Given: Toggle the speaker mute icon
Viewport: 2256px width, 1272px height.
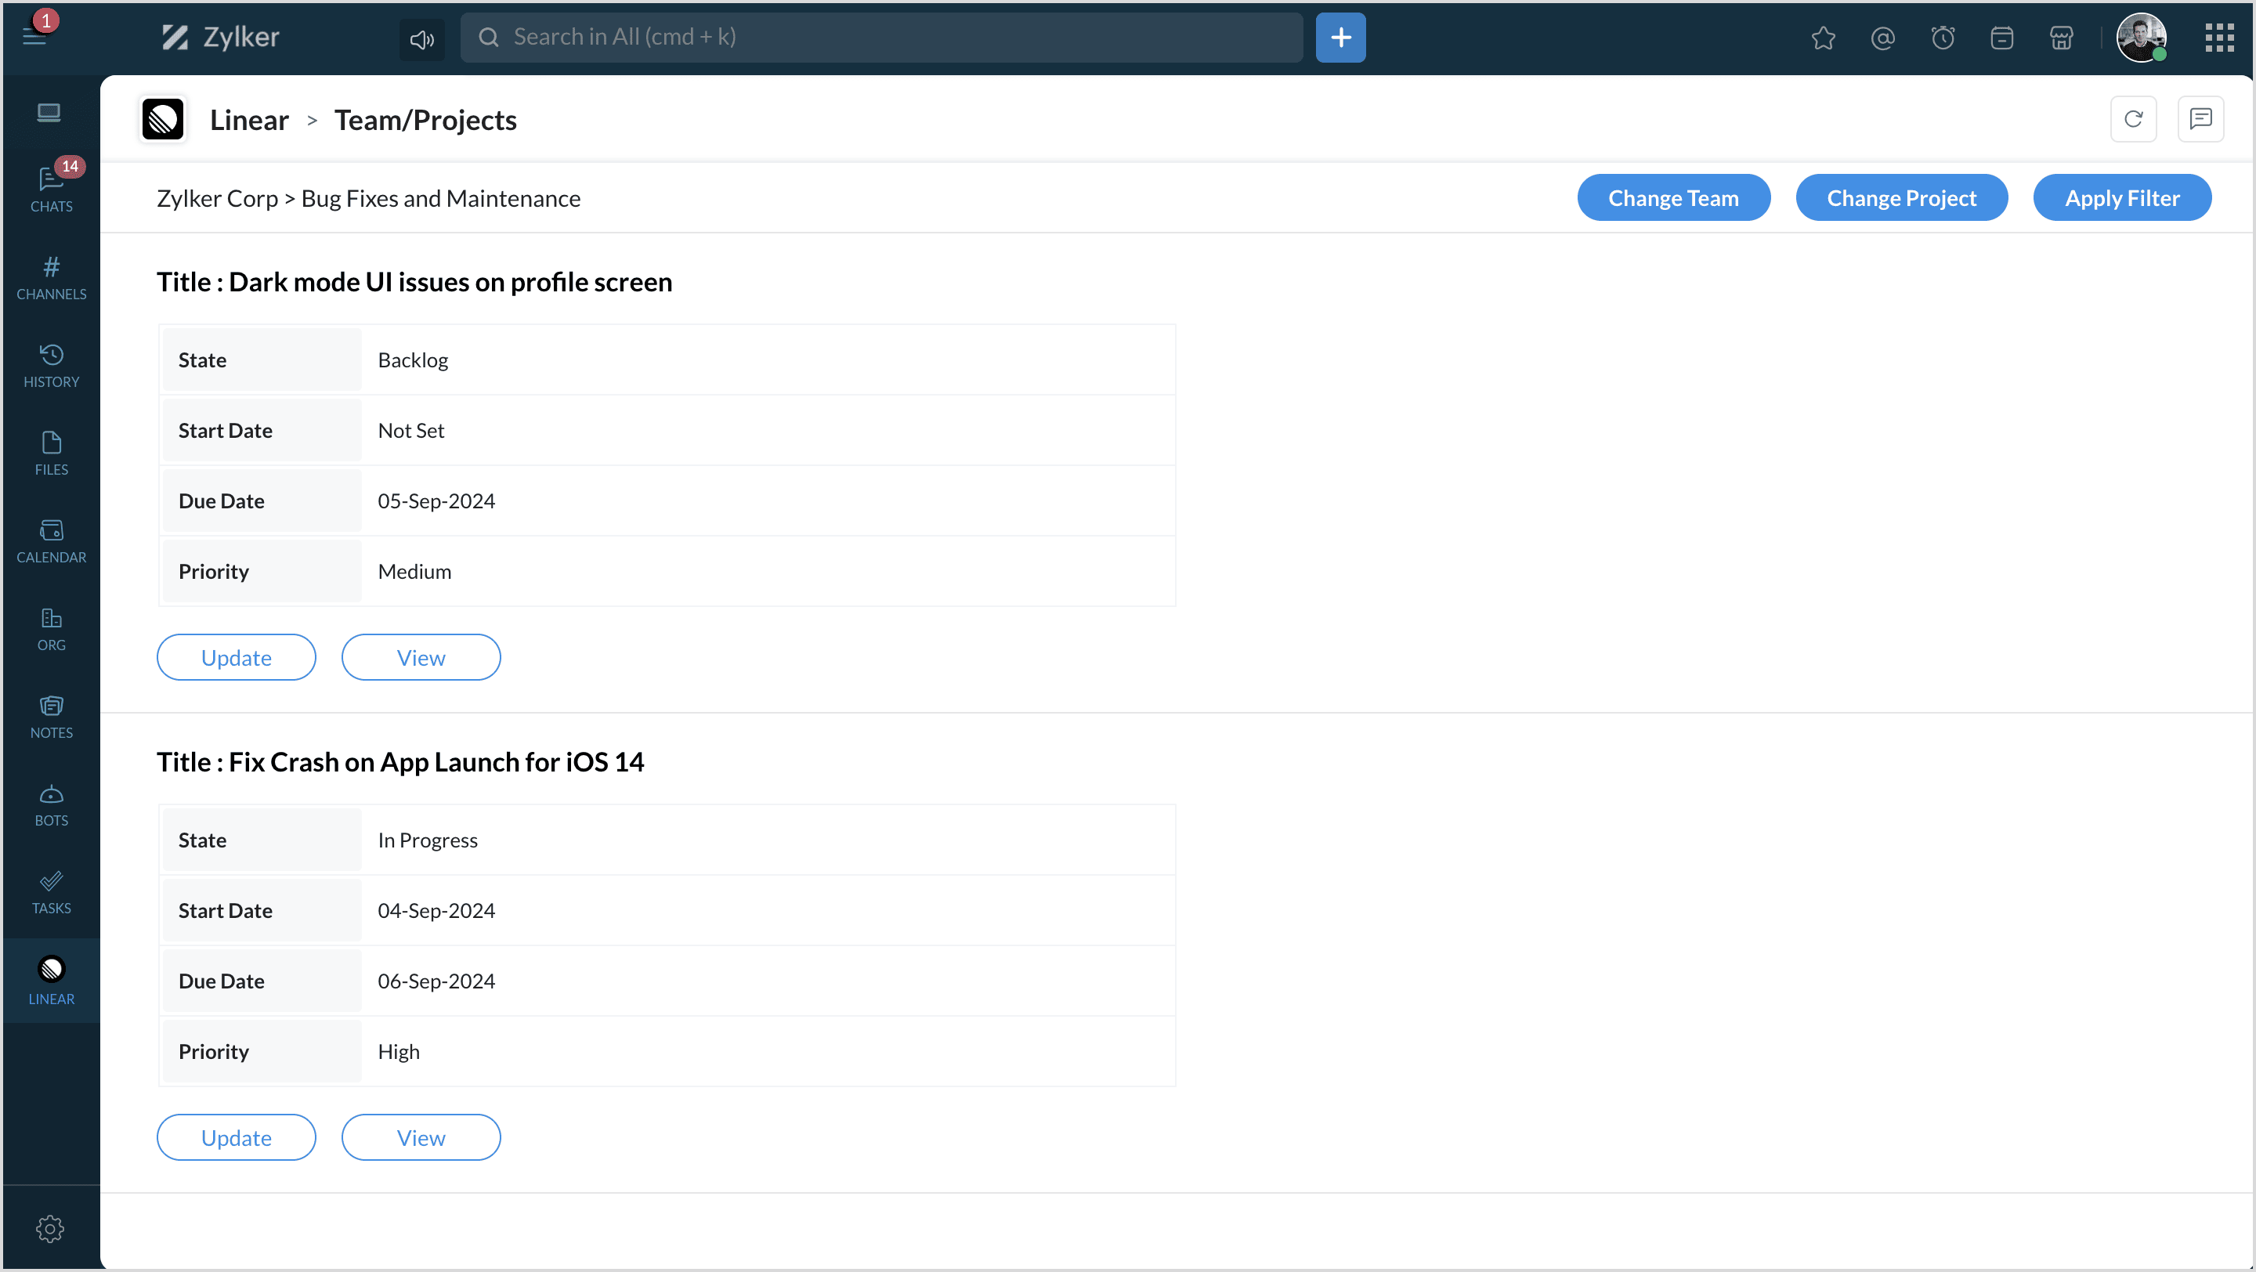Looking at the screenshot, I should pos(421,38).
